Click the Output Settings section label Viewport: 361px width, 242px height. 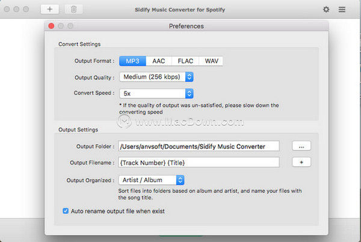point(78,130)
